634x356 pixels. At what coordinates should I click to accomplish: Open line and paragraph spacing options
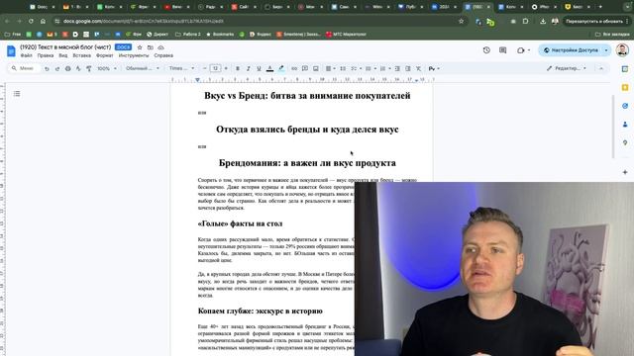pyautogui.click(x=343, y=68)
